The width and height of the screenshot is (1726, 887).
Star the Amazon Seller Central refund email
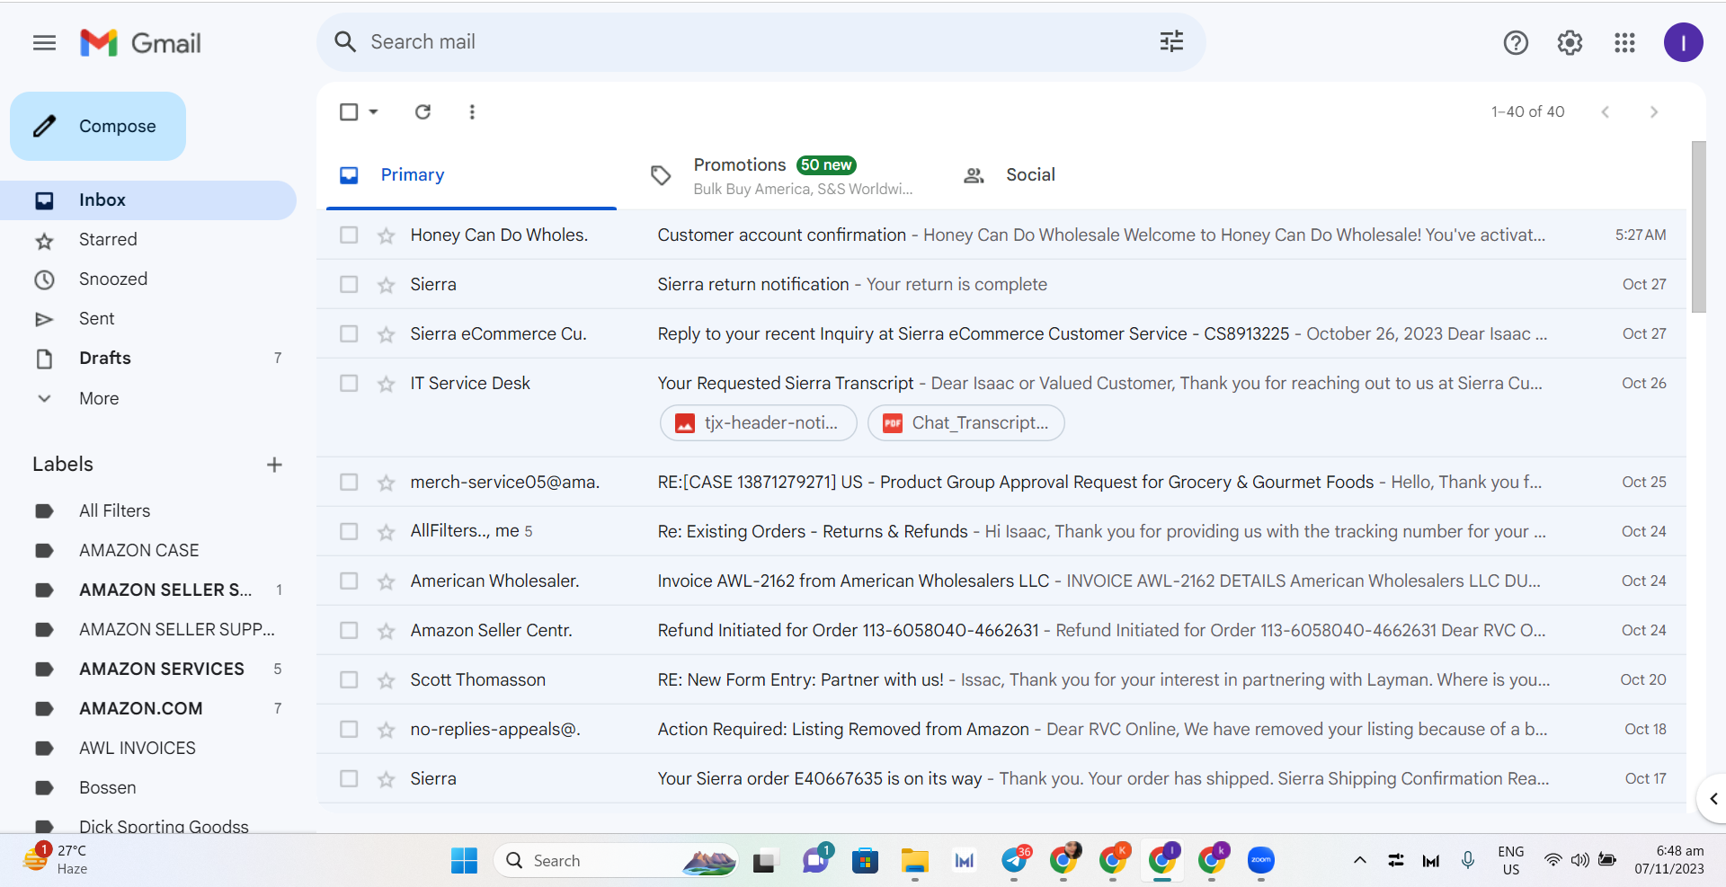[x=387, y=631]
